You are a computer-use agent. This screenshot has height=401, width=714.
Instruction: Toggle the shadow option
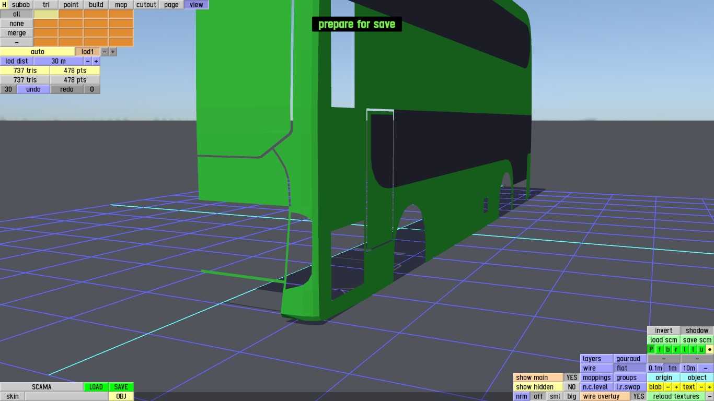(x=697, y=331)
